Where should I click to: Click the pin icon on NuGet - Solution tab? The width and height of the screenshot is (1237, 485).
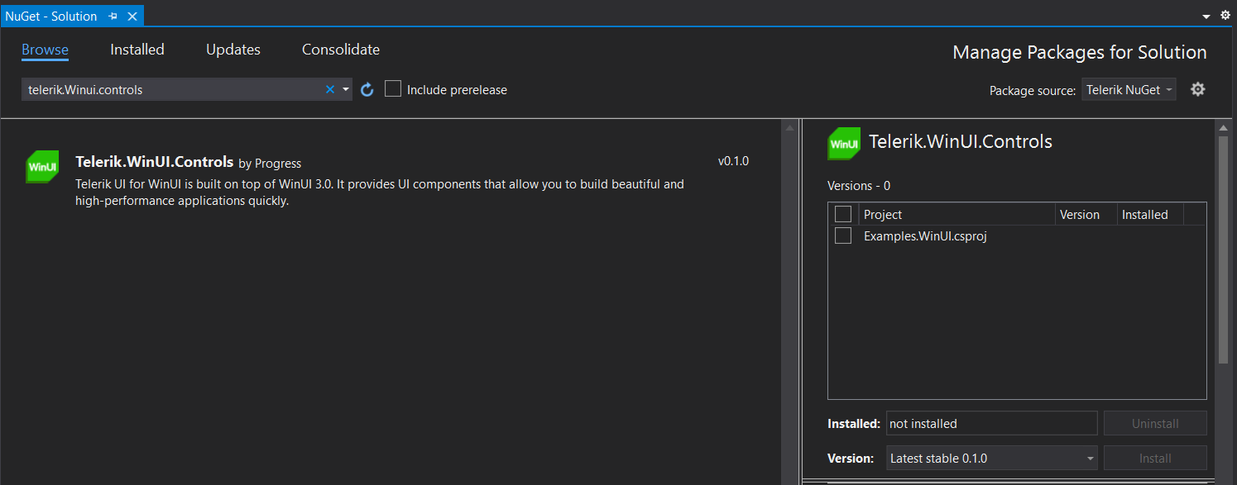[x=113, y=15]
